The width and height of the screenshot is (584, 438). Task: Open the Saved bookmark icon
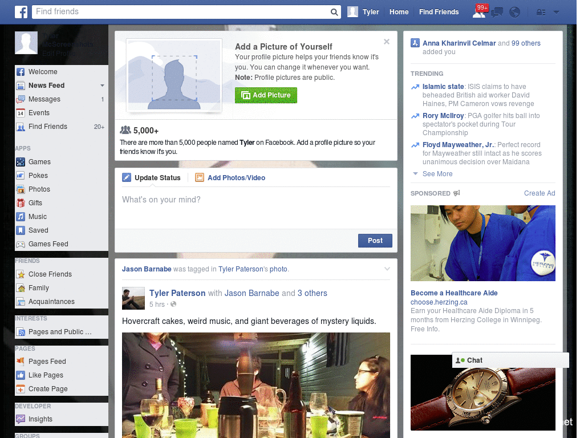tap(21, 230)
